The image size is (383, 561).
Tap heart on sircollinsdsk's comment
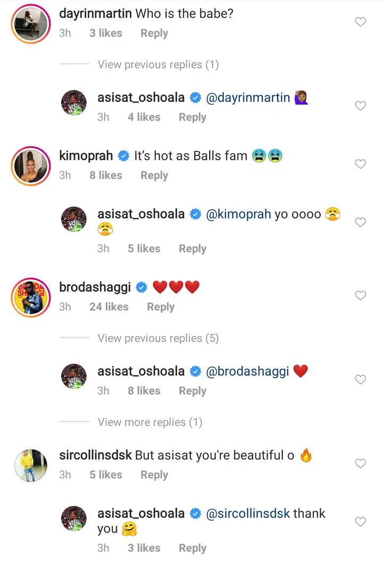coord(360,463)
